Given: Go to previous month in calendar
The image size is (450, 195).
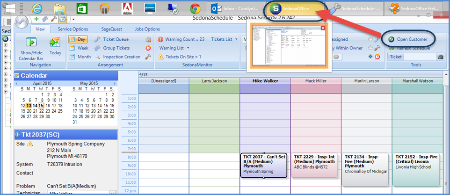Looking at the screenshot, I should point(16,84).
